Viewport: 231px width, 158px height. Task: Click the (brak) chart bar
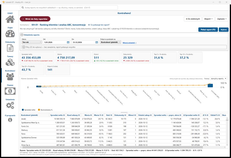pyautogui.click(x=39, y=86)
